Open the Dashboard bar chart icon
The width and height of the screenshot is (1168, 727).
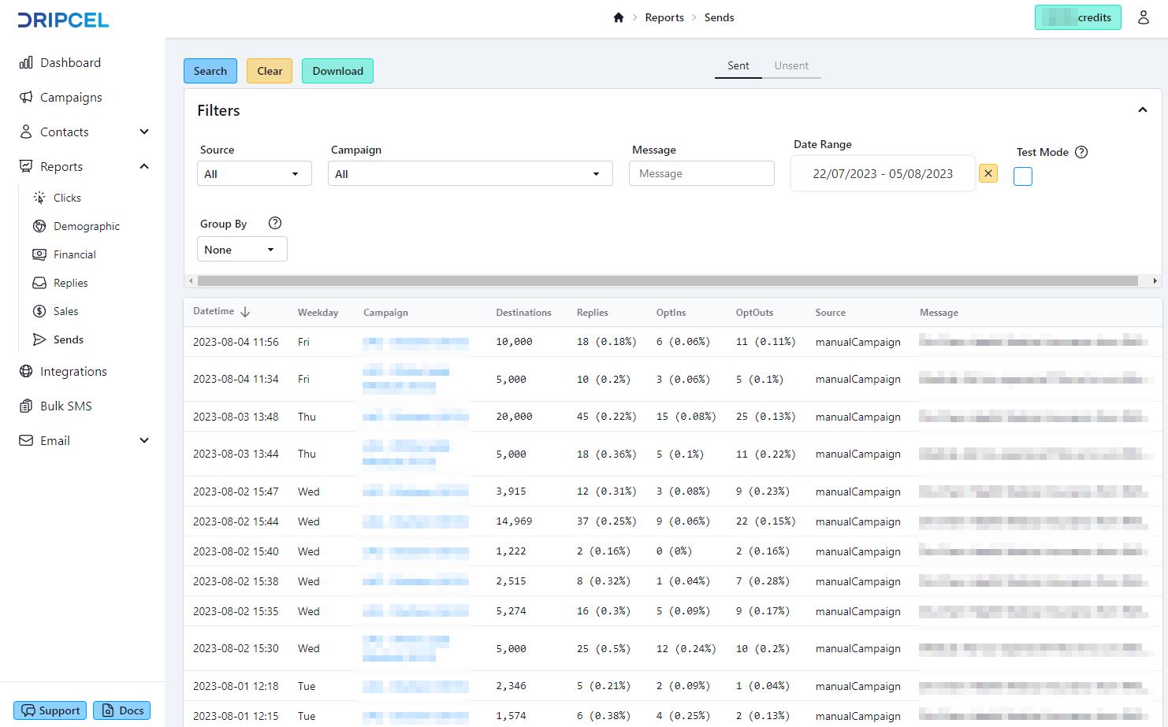pos(26,62)
